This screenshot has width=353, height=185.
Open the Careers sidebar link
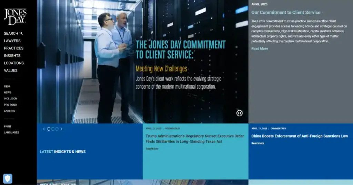click(9, 111)
